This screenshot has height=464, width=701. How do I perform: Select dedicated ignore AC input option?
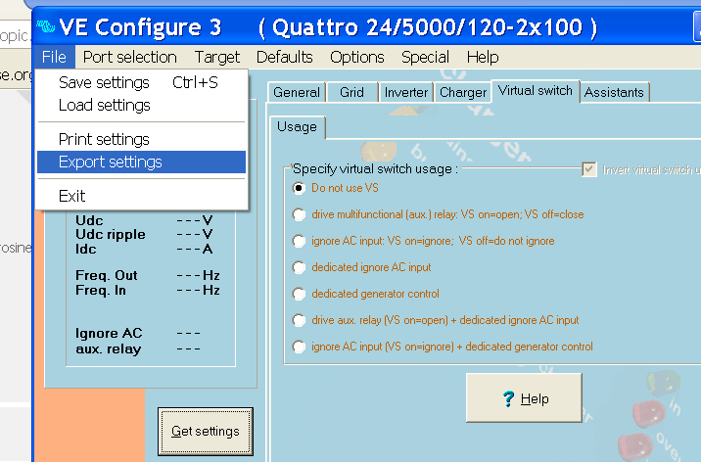[299, 267]
